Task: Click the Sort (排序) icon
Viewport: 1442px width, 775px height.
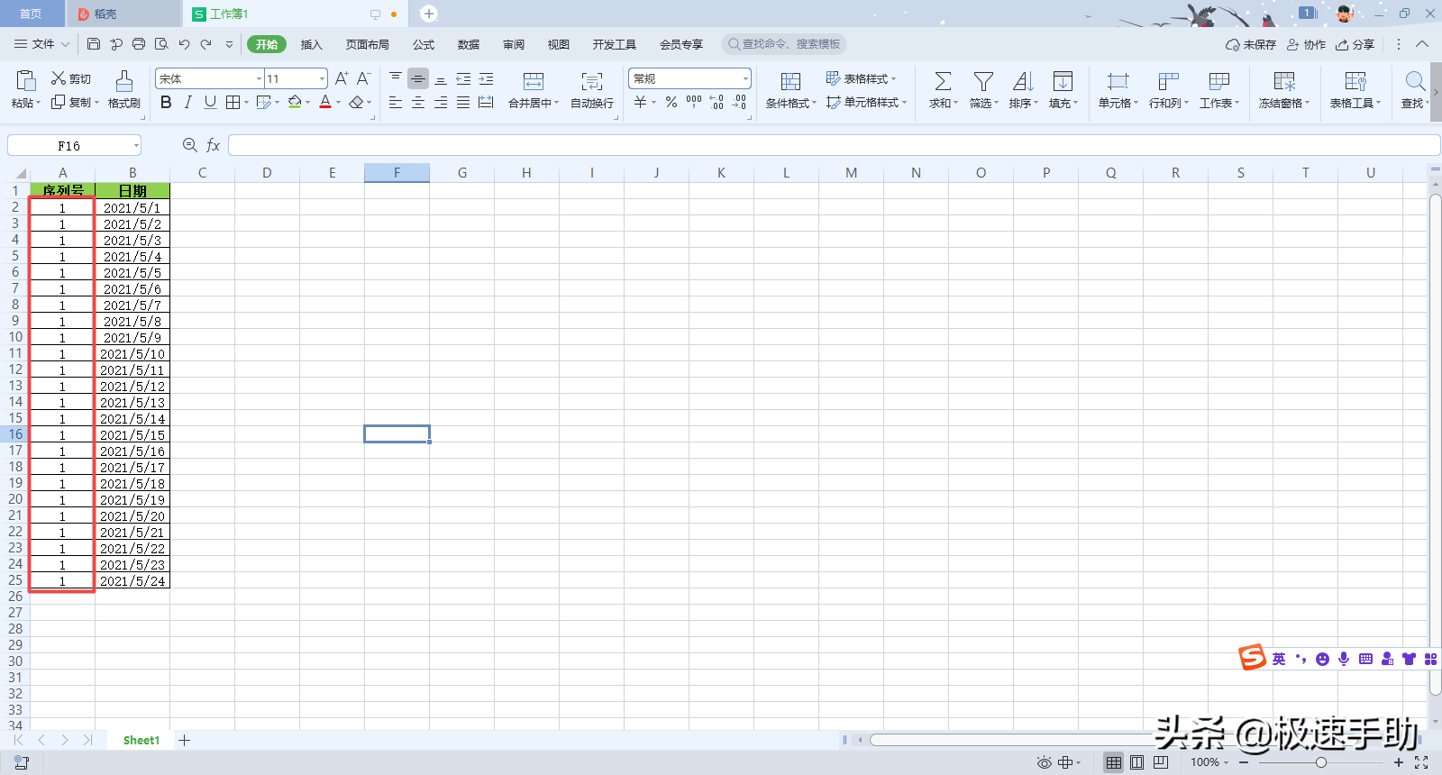Action: 1022,82
